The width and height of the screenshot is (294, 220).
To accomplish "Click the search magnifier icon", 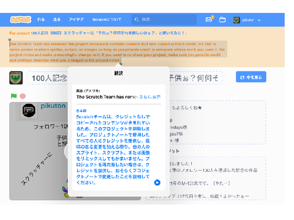I will coord(137,20).
